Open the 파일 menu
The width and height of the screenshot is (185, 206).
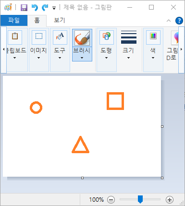[14, 20]
